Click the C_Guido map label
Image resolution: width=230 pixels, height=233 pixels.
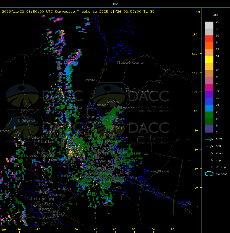coord(34,138)
